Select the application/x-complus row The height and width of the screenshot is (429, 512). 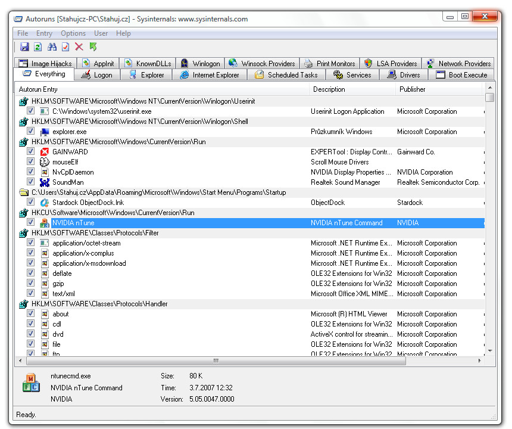(x=250, y=253)
